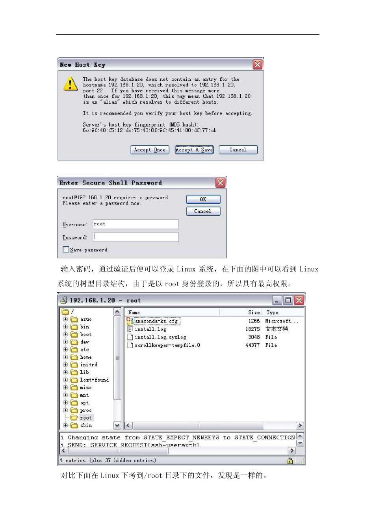Image resolution: width=375 pixels, height=530 pixels.
Task: Click the warning icon in New Host Key dialog
Action: [x=70, y=84]
